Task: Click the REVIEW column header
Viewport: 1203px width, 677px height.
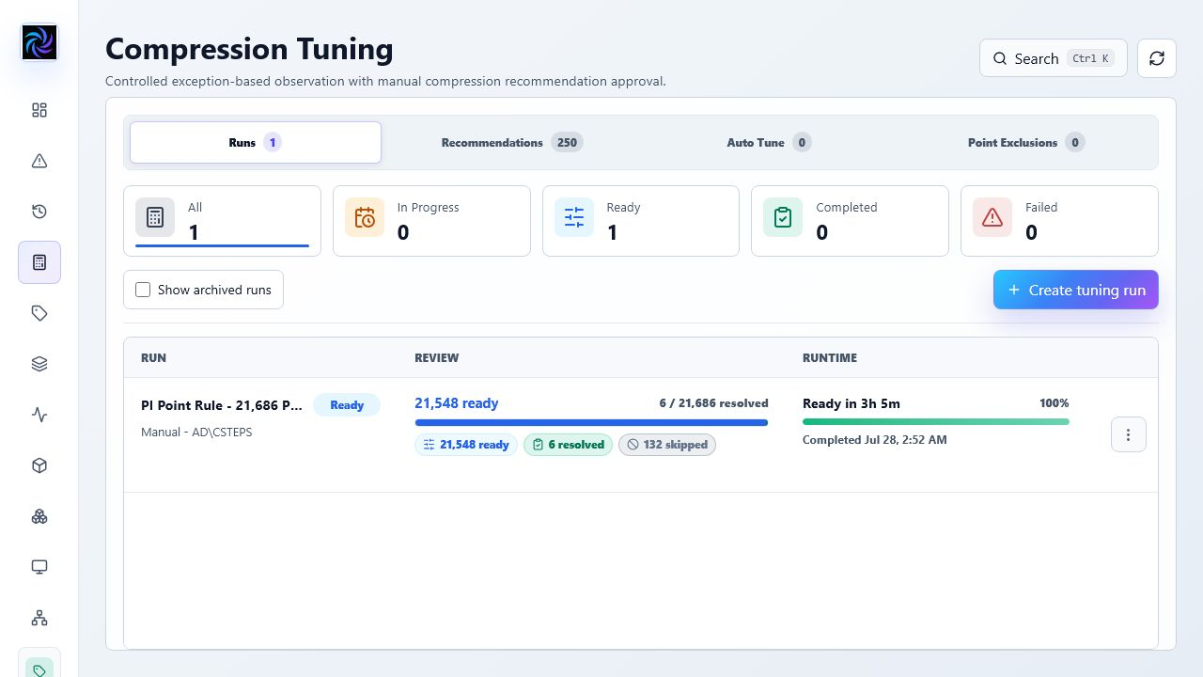Action: [437, 358]
